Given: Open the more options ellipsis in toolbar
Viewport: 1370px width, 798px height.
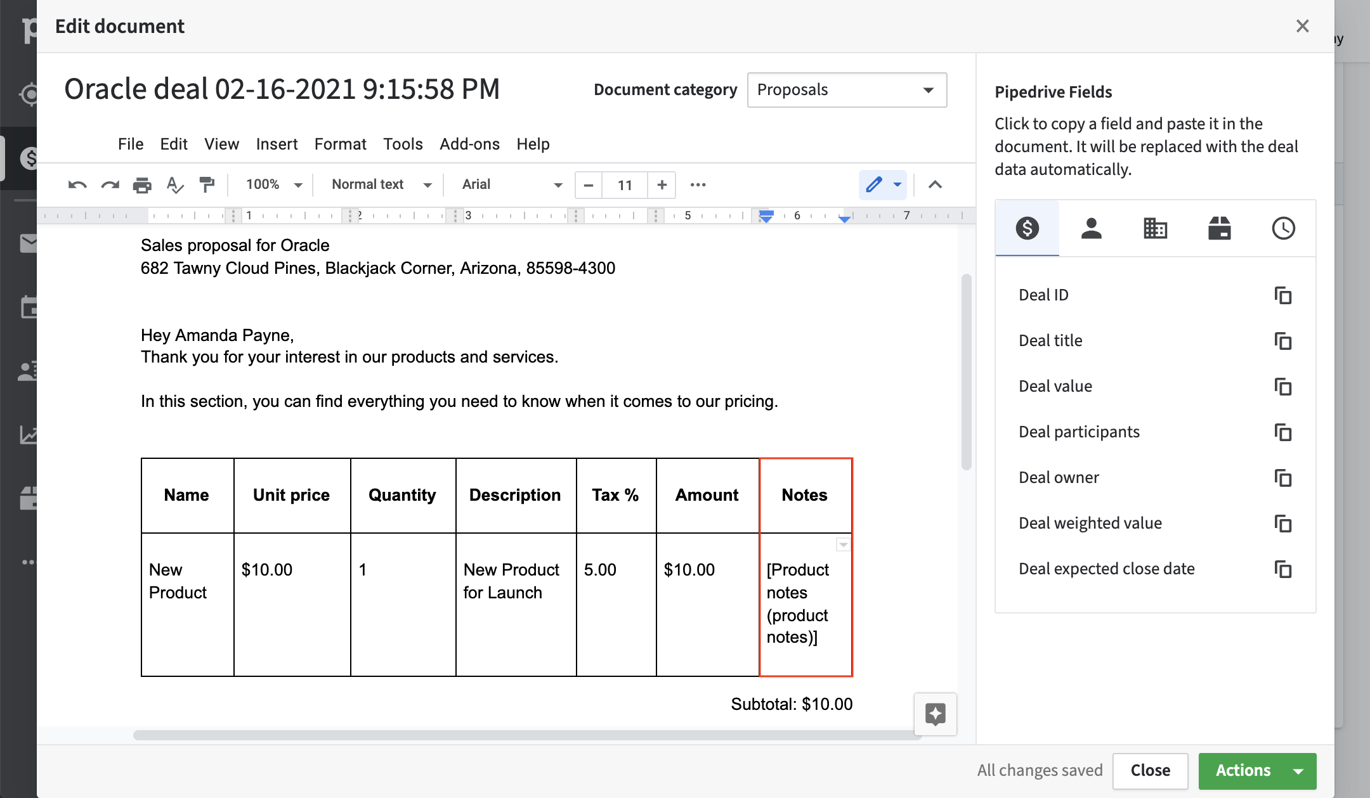Looking at the screenshot, I should (x=698, y=185).
